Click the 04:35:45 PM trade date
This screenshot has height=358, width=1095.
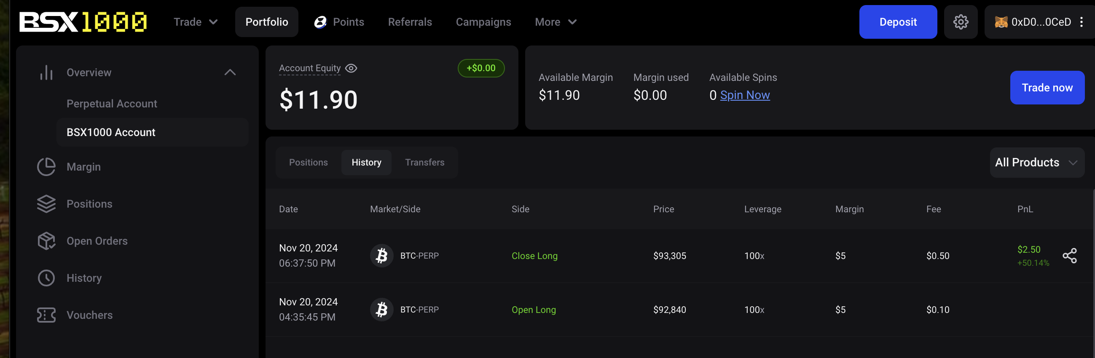tap(307, 317)
